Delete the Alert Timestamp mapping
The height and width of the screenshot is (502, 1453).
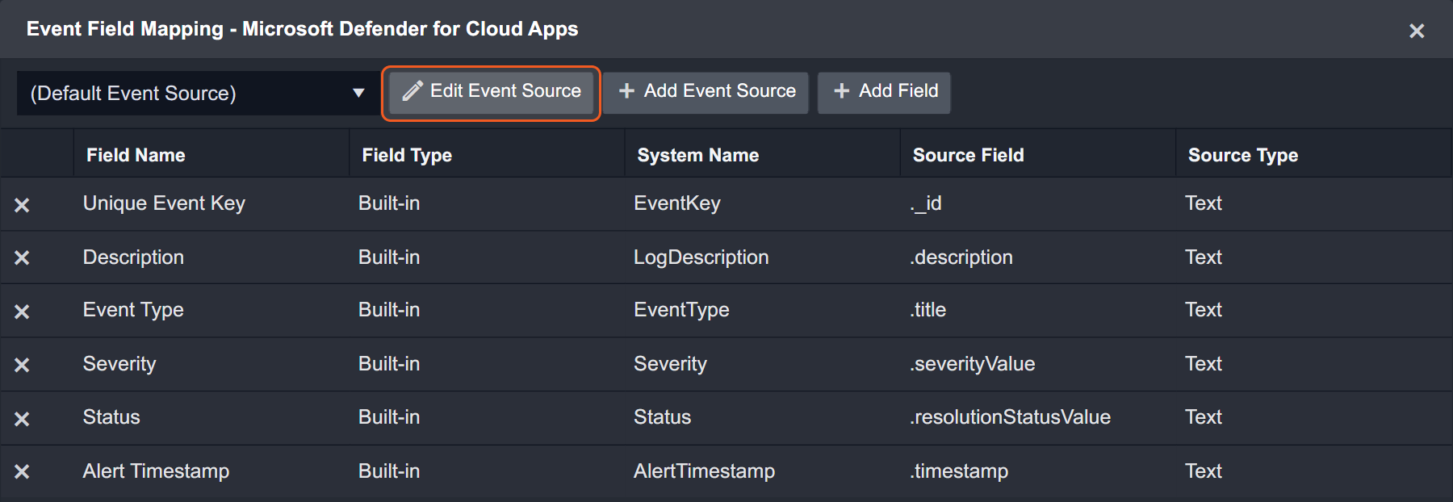(22, 471)
